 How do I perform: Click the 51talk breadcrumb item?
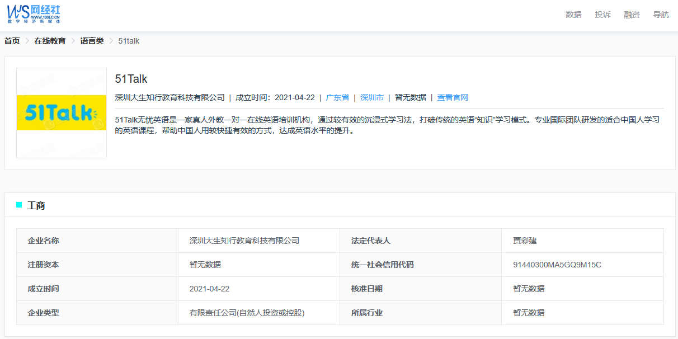(129, 41)
